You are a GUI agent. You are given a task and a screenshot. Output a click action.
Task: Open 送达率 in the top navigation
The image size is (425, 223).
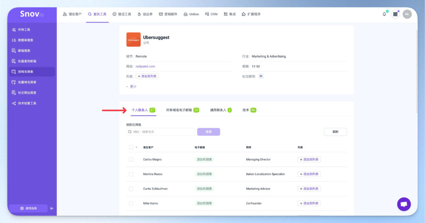145,14
